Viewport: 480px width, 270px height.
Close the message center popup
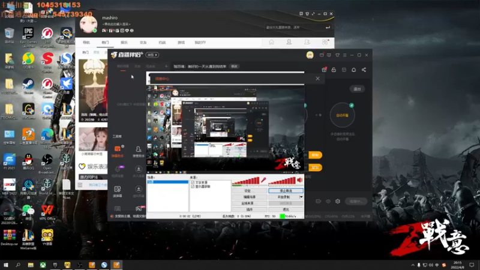[x=318, y=79]
